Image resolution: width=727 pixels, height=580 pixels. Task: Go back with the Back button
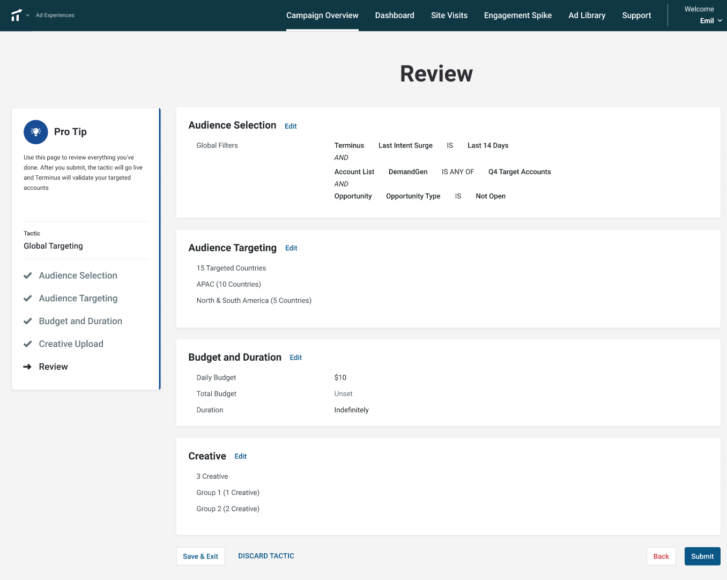point(661,556)
